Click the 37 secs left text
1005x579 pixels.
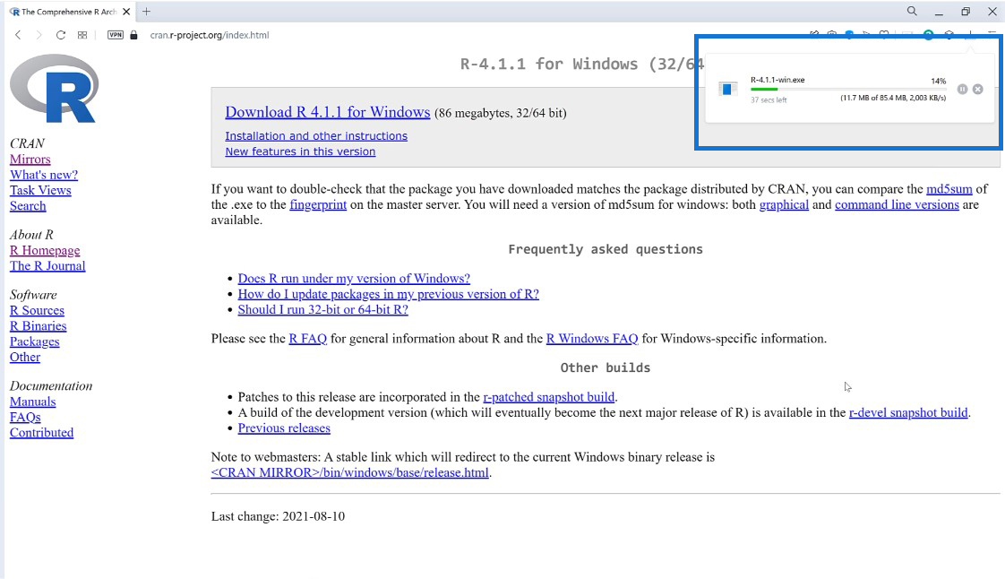click(x=769, y=100)
